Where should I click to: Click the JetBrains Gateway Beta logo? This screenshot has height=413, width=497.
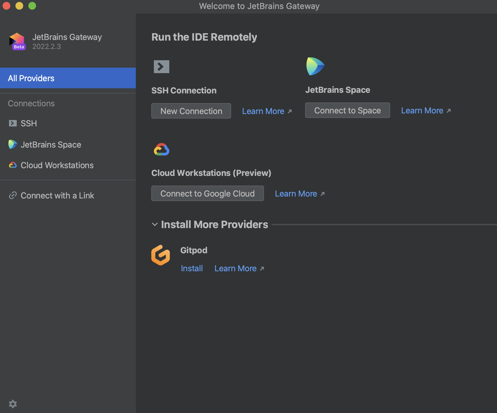pos(17,42)
